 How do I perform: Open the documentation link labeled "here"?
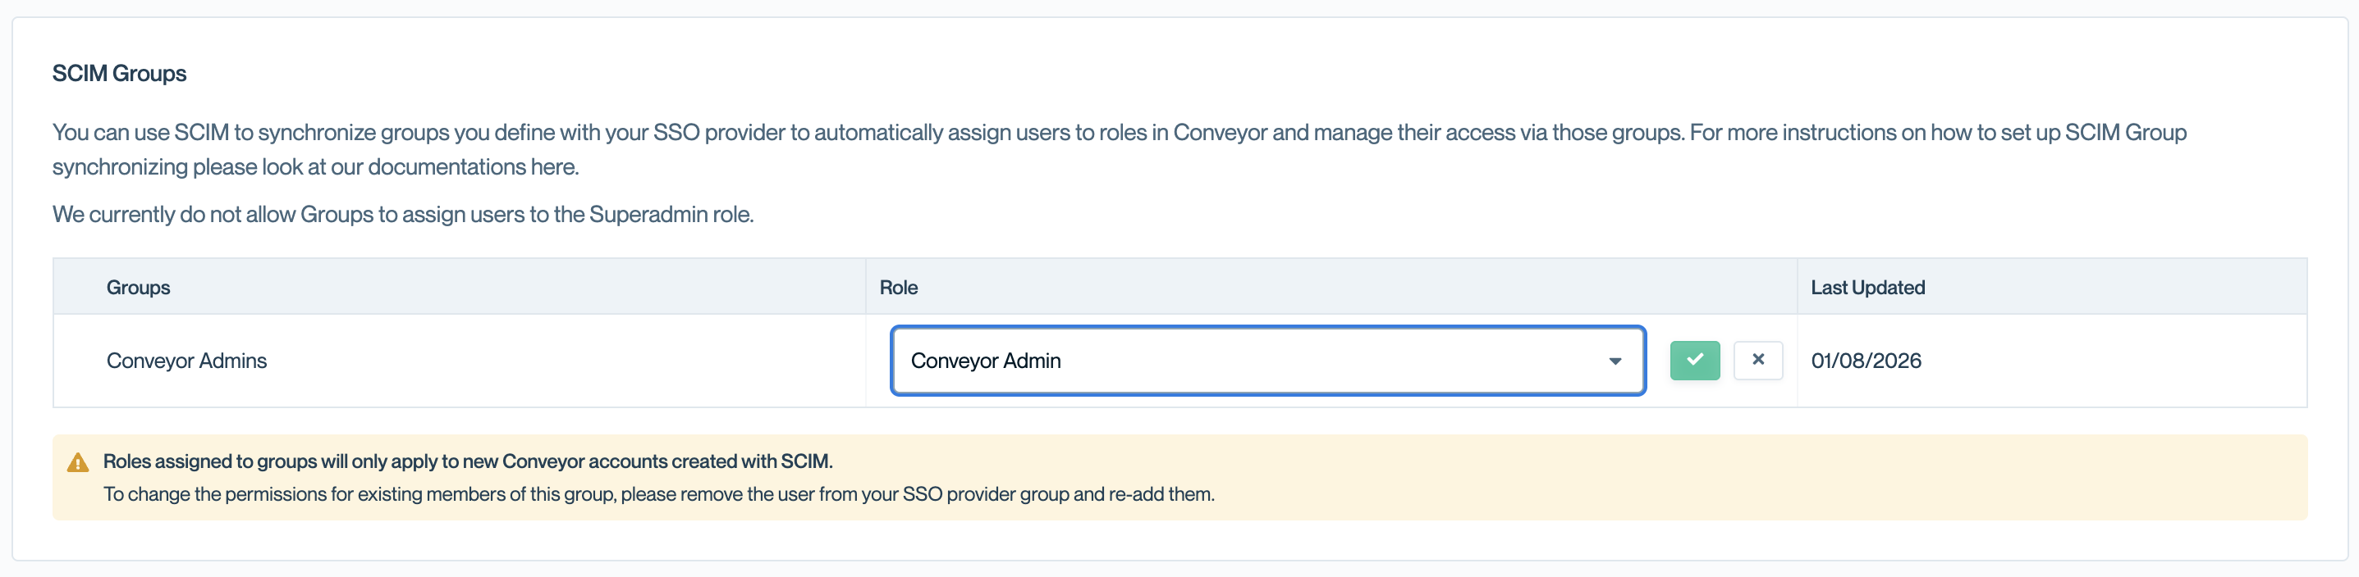tap(553, 167)
